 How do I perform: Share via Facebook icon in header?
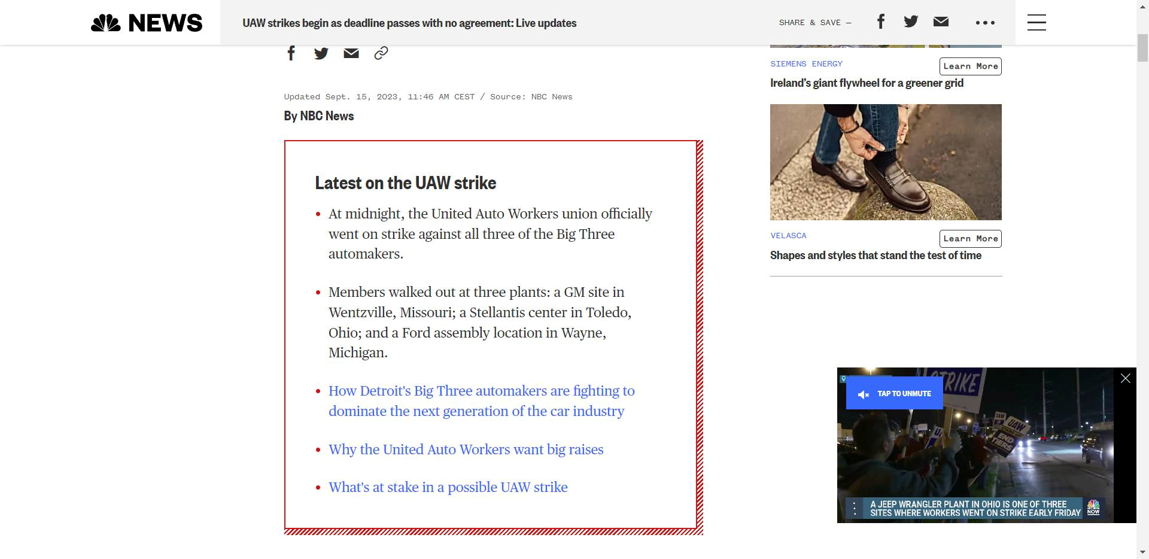pyautogui.click(x=880, y=22)
